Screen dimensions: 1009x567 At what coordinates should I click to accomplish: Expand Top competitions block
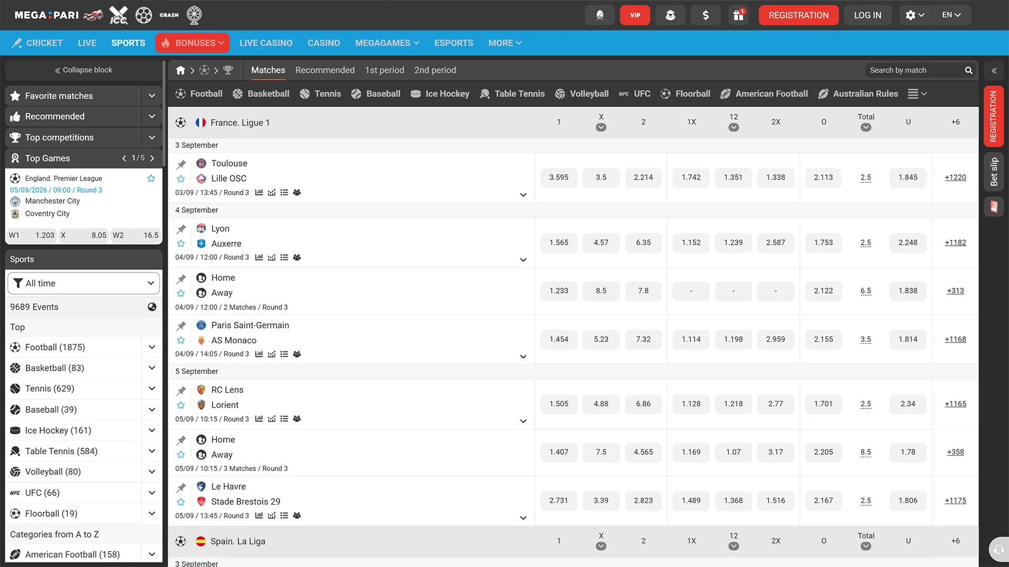tap(152, 137)
